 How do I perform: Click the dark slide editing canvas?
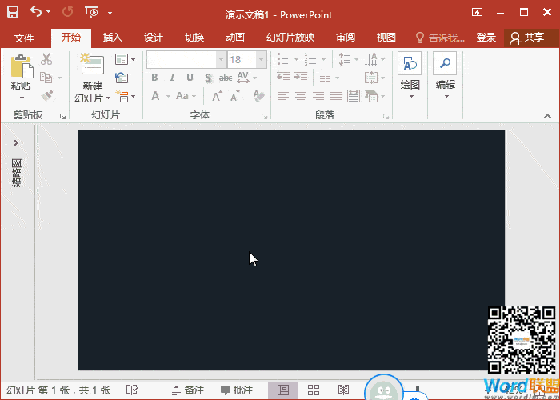[291, 250]
